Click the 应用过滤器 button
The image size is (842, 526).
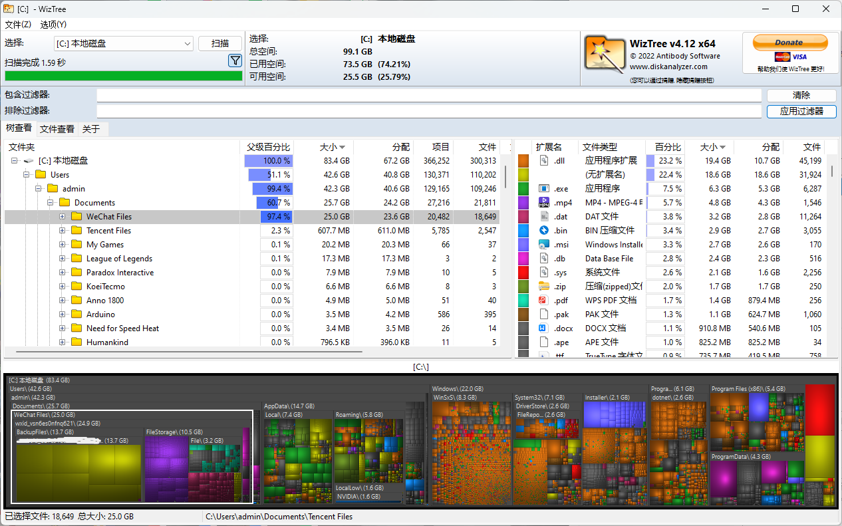[x=801, y=111]
